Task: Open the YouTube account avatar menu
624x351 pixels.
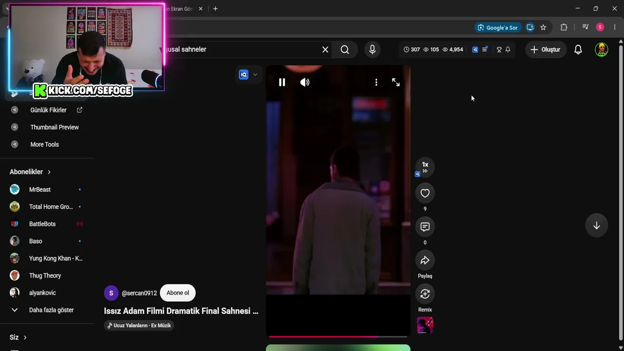Action: point(602,49)
